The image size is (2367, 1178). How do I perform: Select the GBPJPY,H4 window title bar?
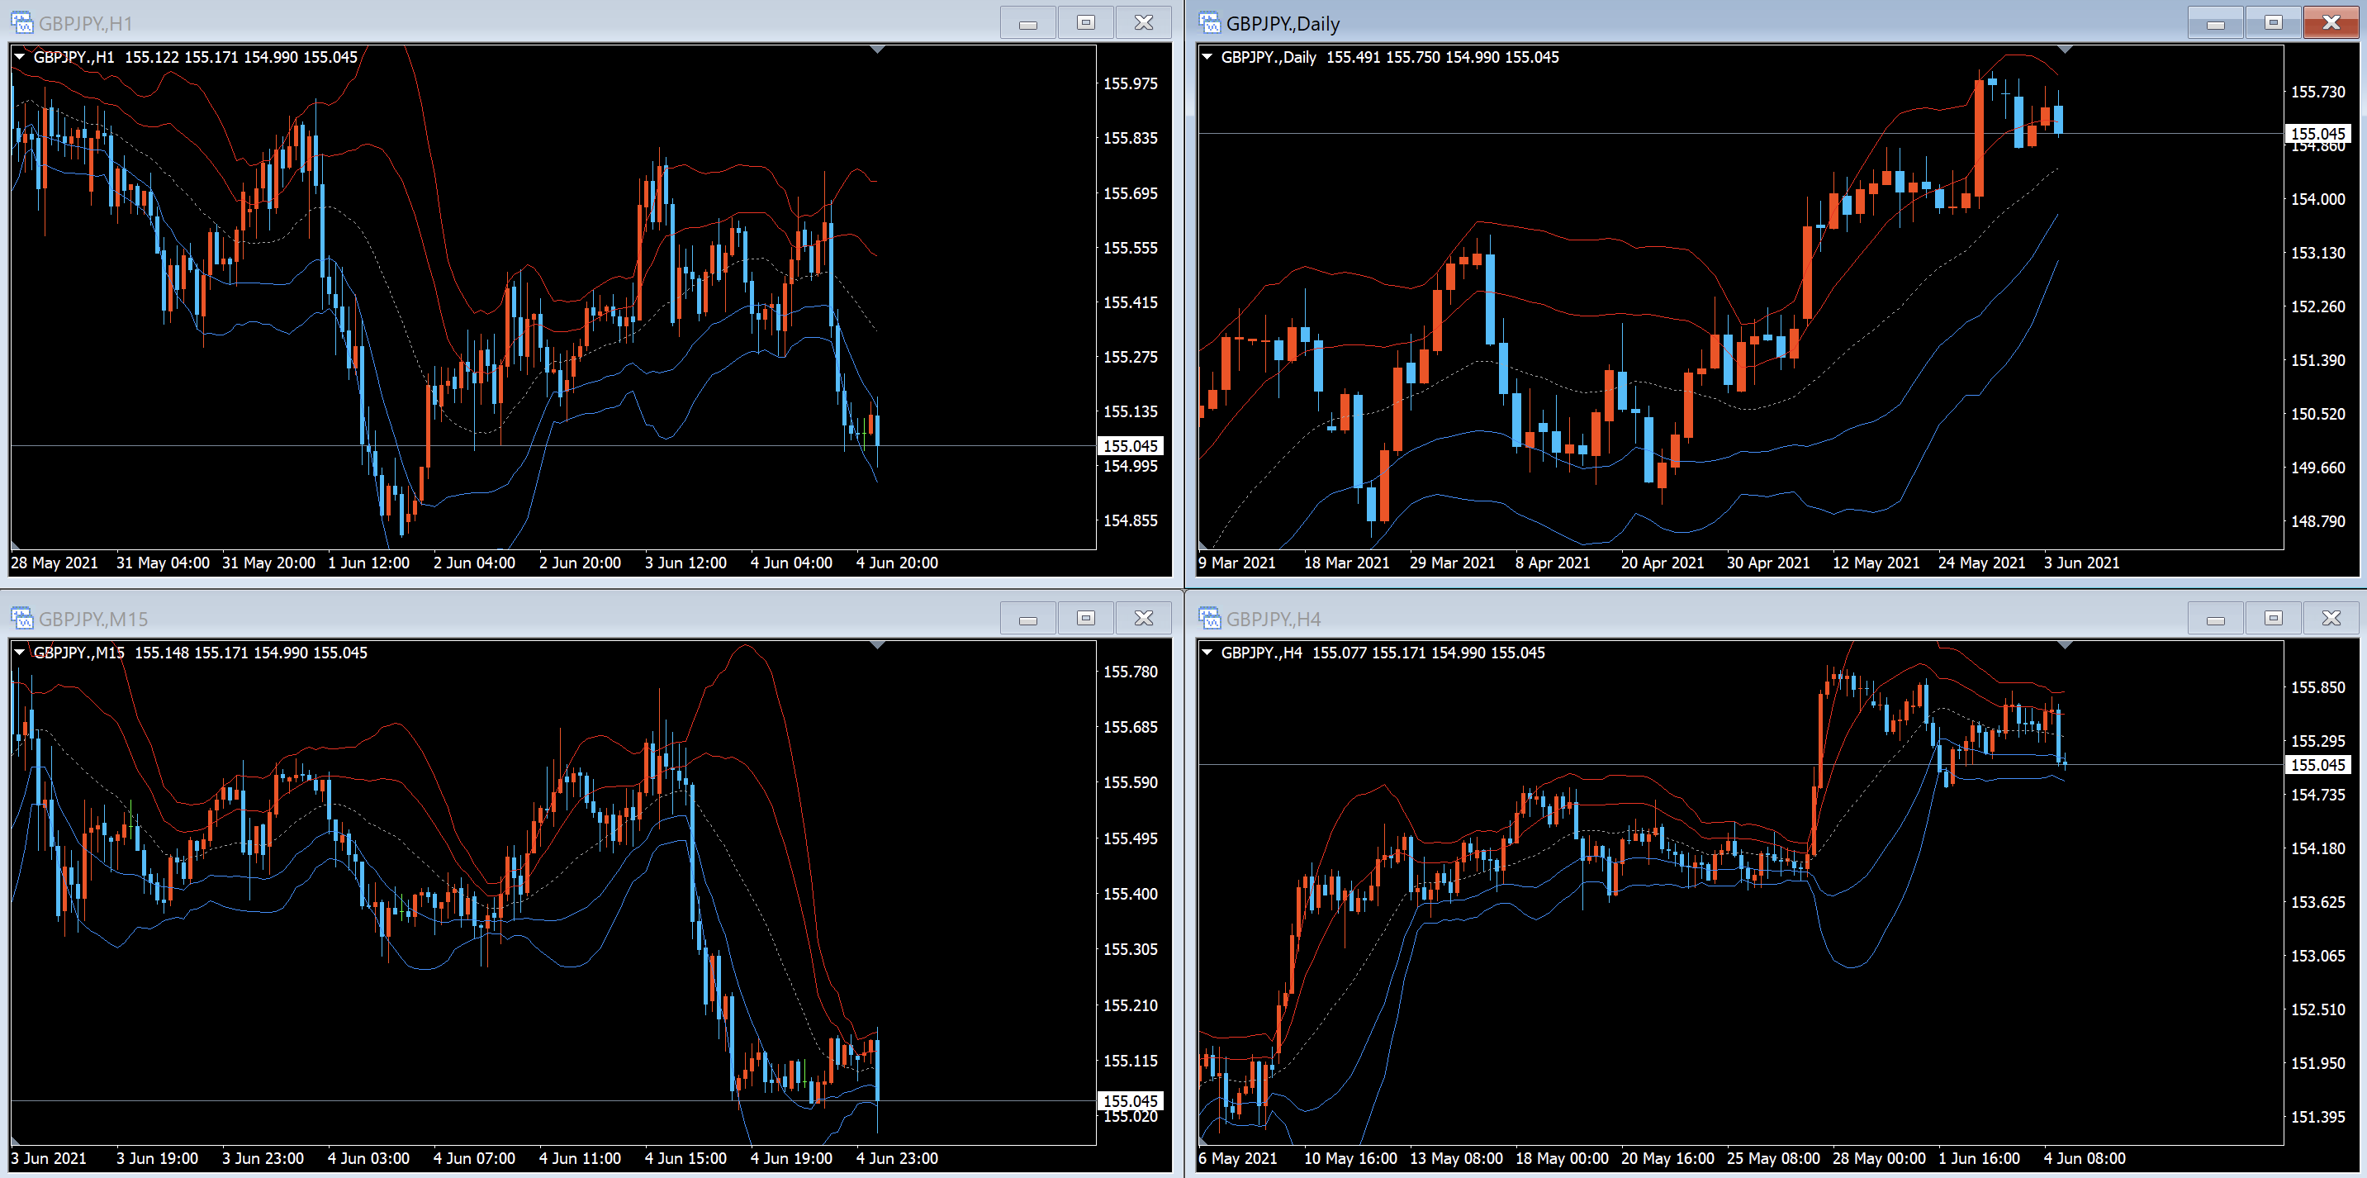click(1654, 619)
